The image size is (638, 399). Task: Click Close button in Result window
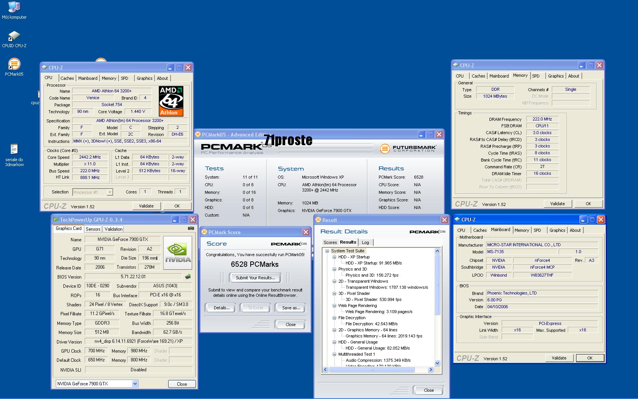pyautogui.click(x=429, y=390)
